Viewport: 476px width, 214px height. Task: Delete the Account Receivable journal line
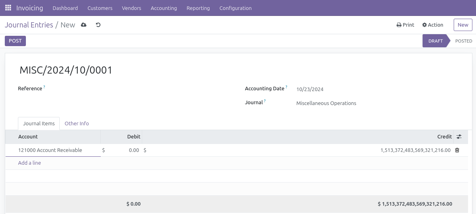pyautogui.click(x=457, y=150)
